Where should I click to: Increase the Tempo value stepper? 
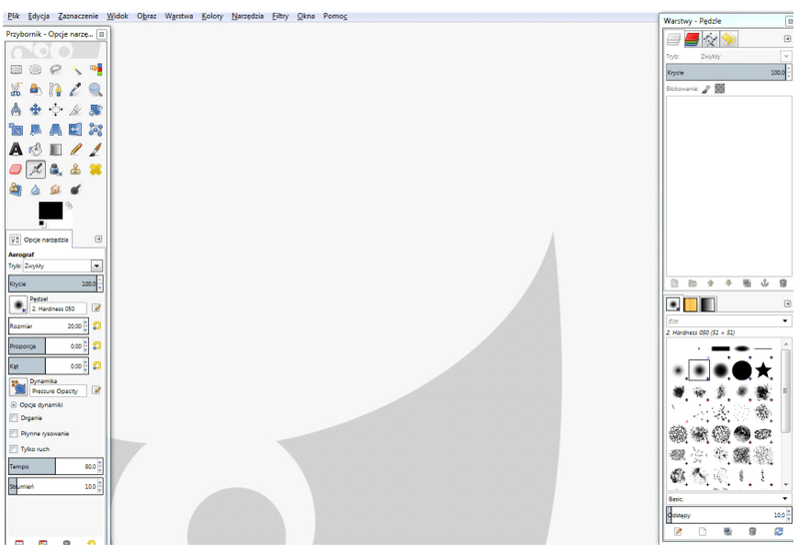tap(100, 463)
